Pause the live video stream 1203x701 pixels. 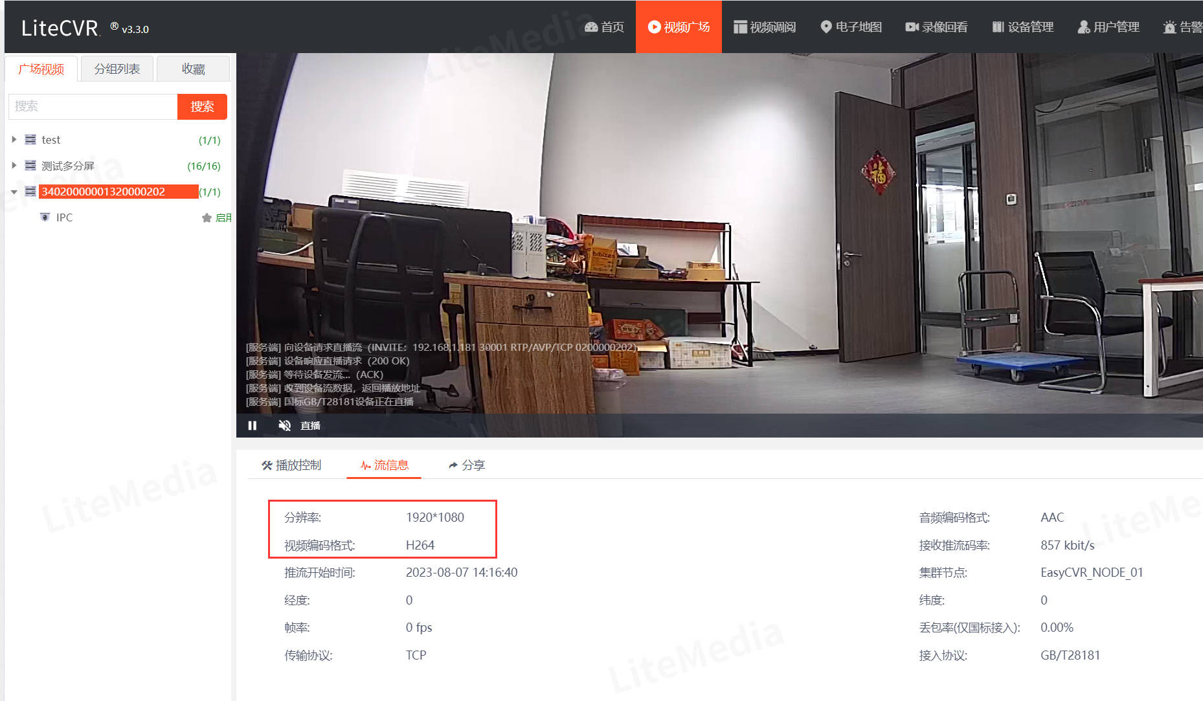click(253, 425)
